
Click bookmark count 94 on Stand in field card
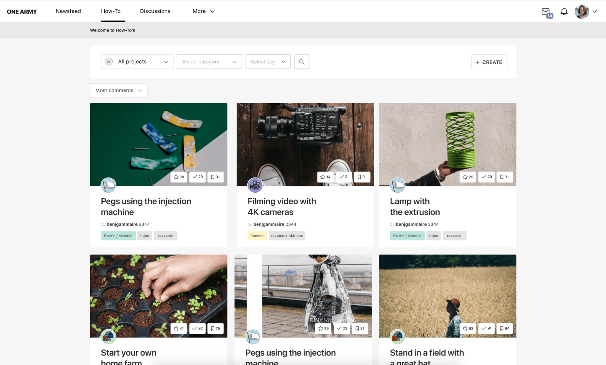pyautogui.click(x=505, y=329)
